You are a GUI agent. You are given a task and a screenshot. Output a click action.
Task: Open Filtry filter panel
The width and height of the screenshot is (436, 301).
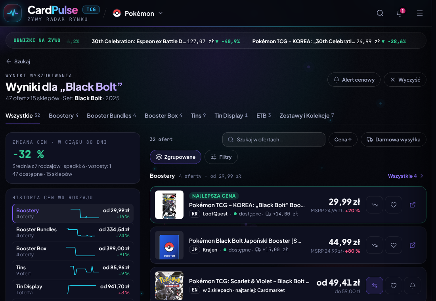pos(221,157)
